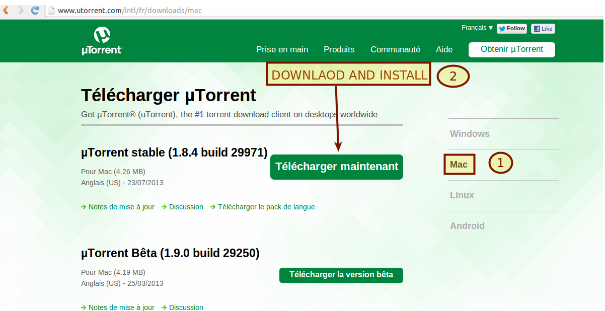Open the Produits menu

click(x=339, y=49)
